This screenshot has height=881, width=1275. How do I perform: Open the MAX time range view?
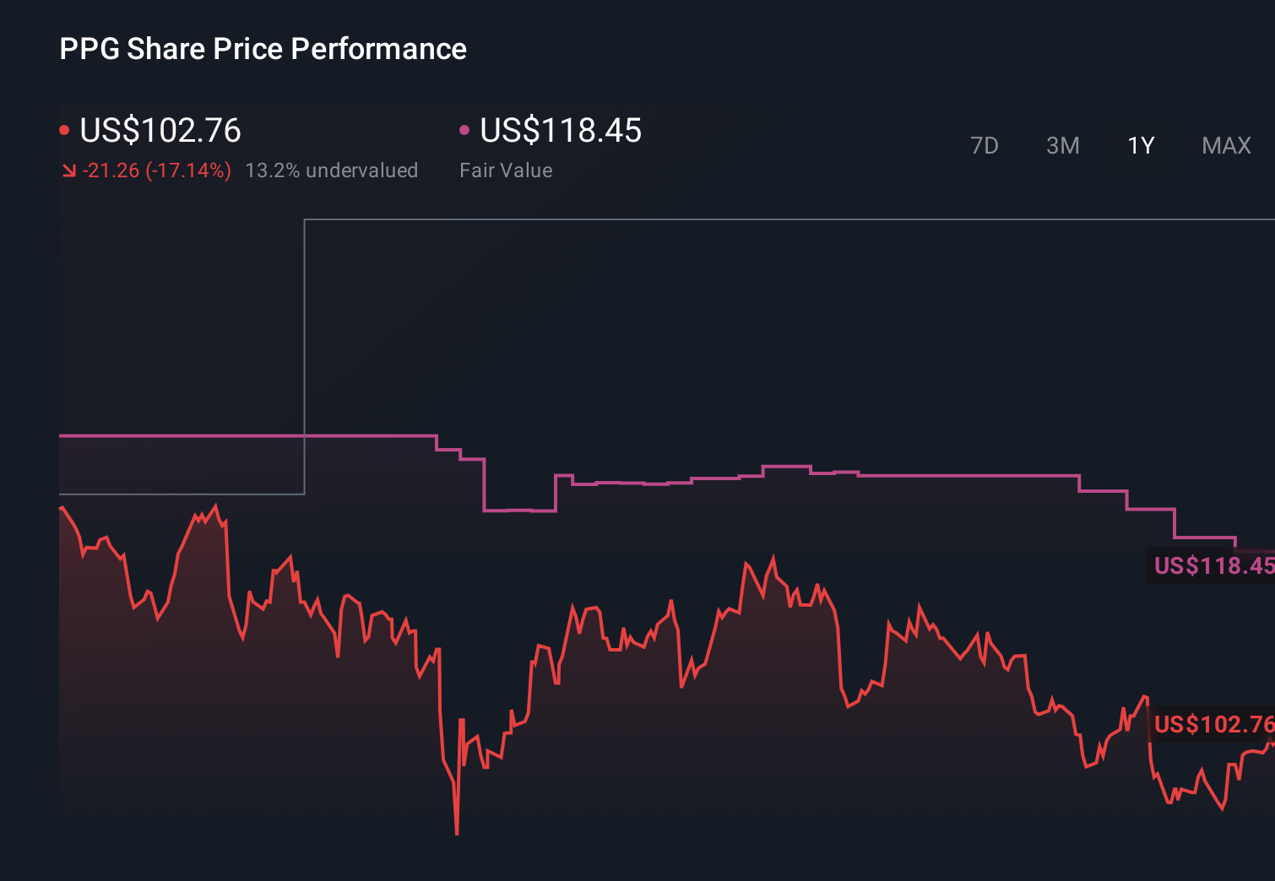[x=1225, y=145]
